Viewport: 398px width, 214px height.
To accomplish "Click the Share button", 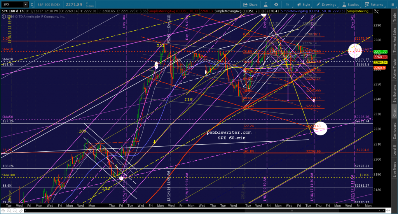I will coord(250,4).
